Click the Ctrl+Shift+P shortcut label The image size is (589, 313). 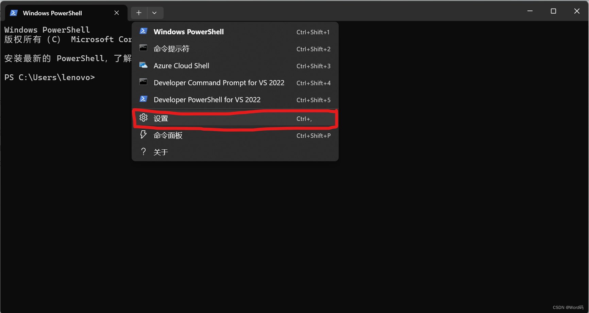(314, 136)
